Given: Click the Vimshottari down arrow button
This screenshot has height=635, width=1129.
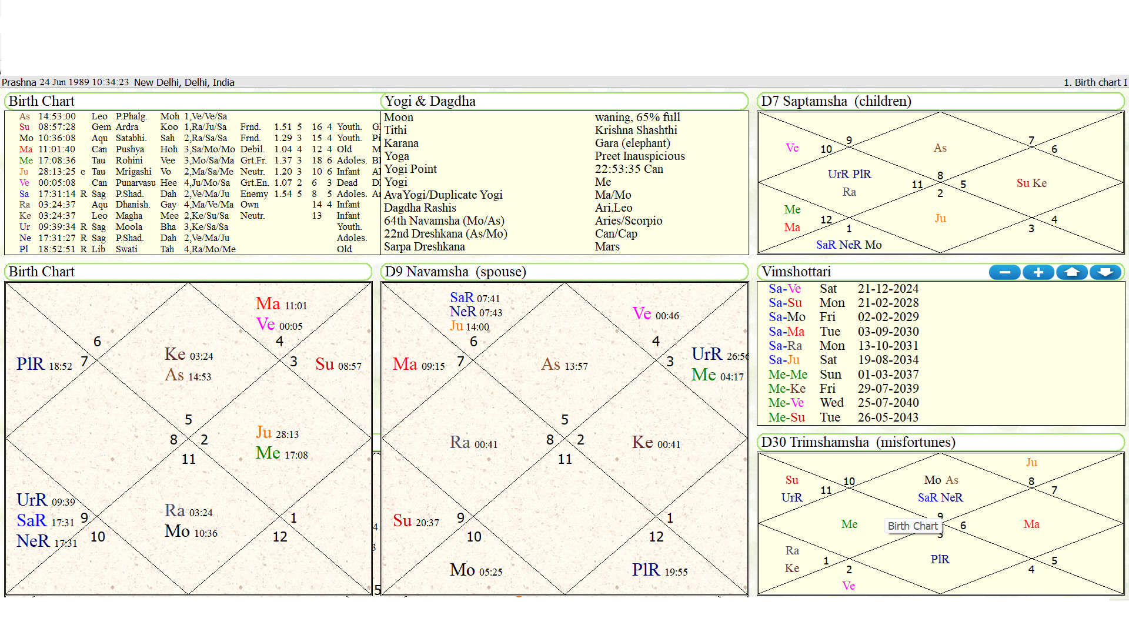Looking at the screenshot, I should 1105,272.
